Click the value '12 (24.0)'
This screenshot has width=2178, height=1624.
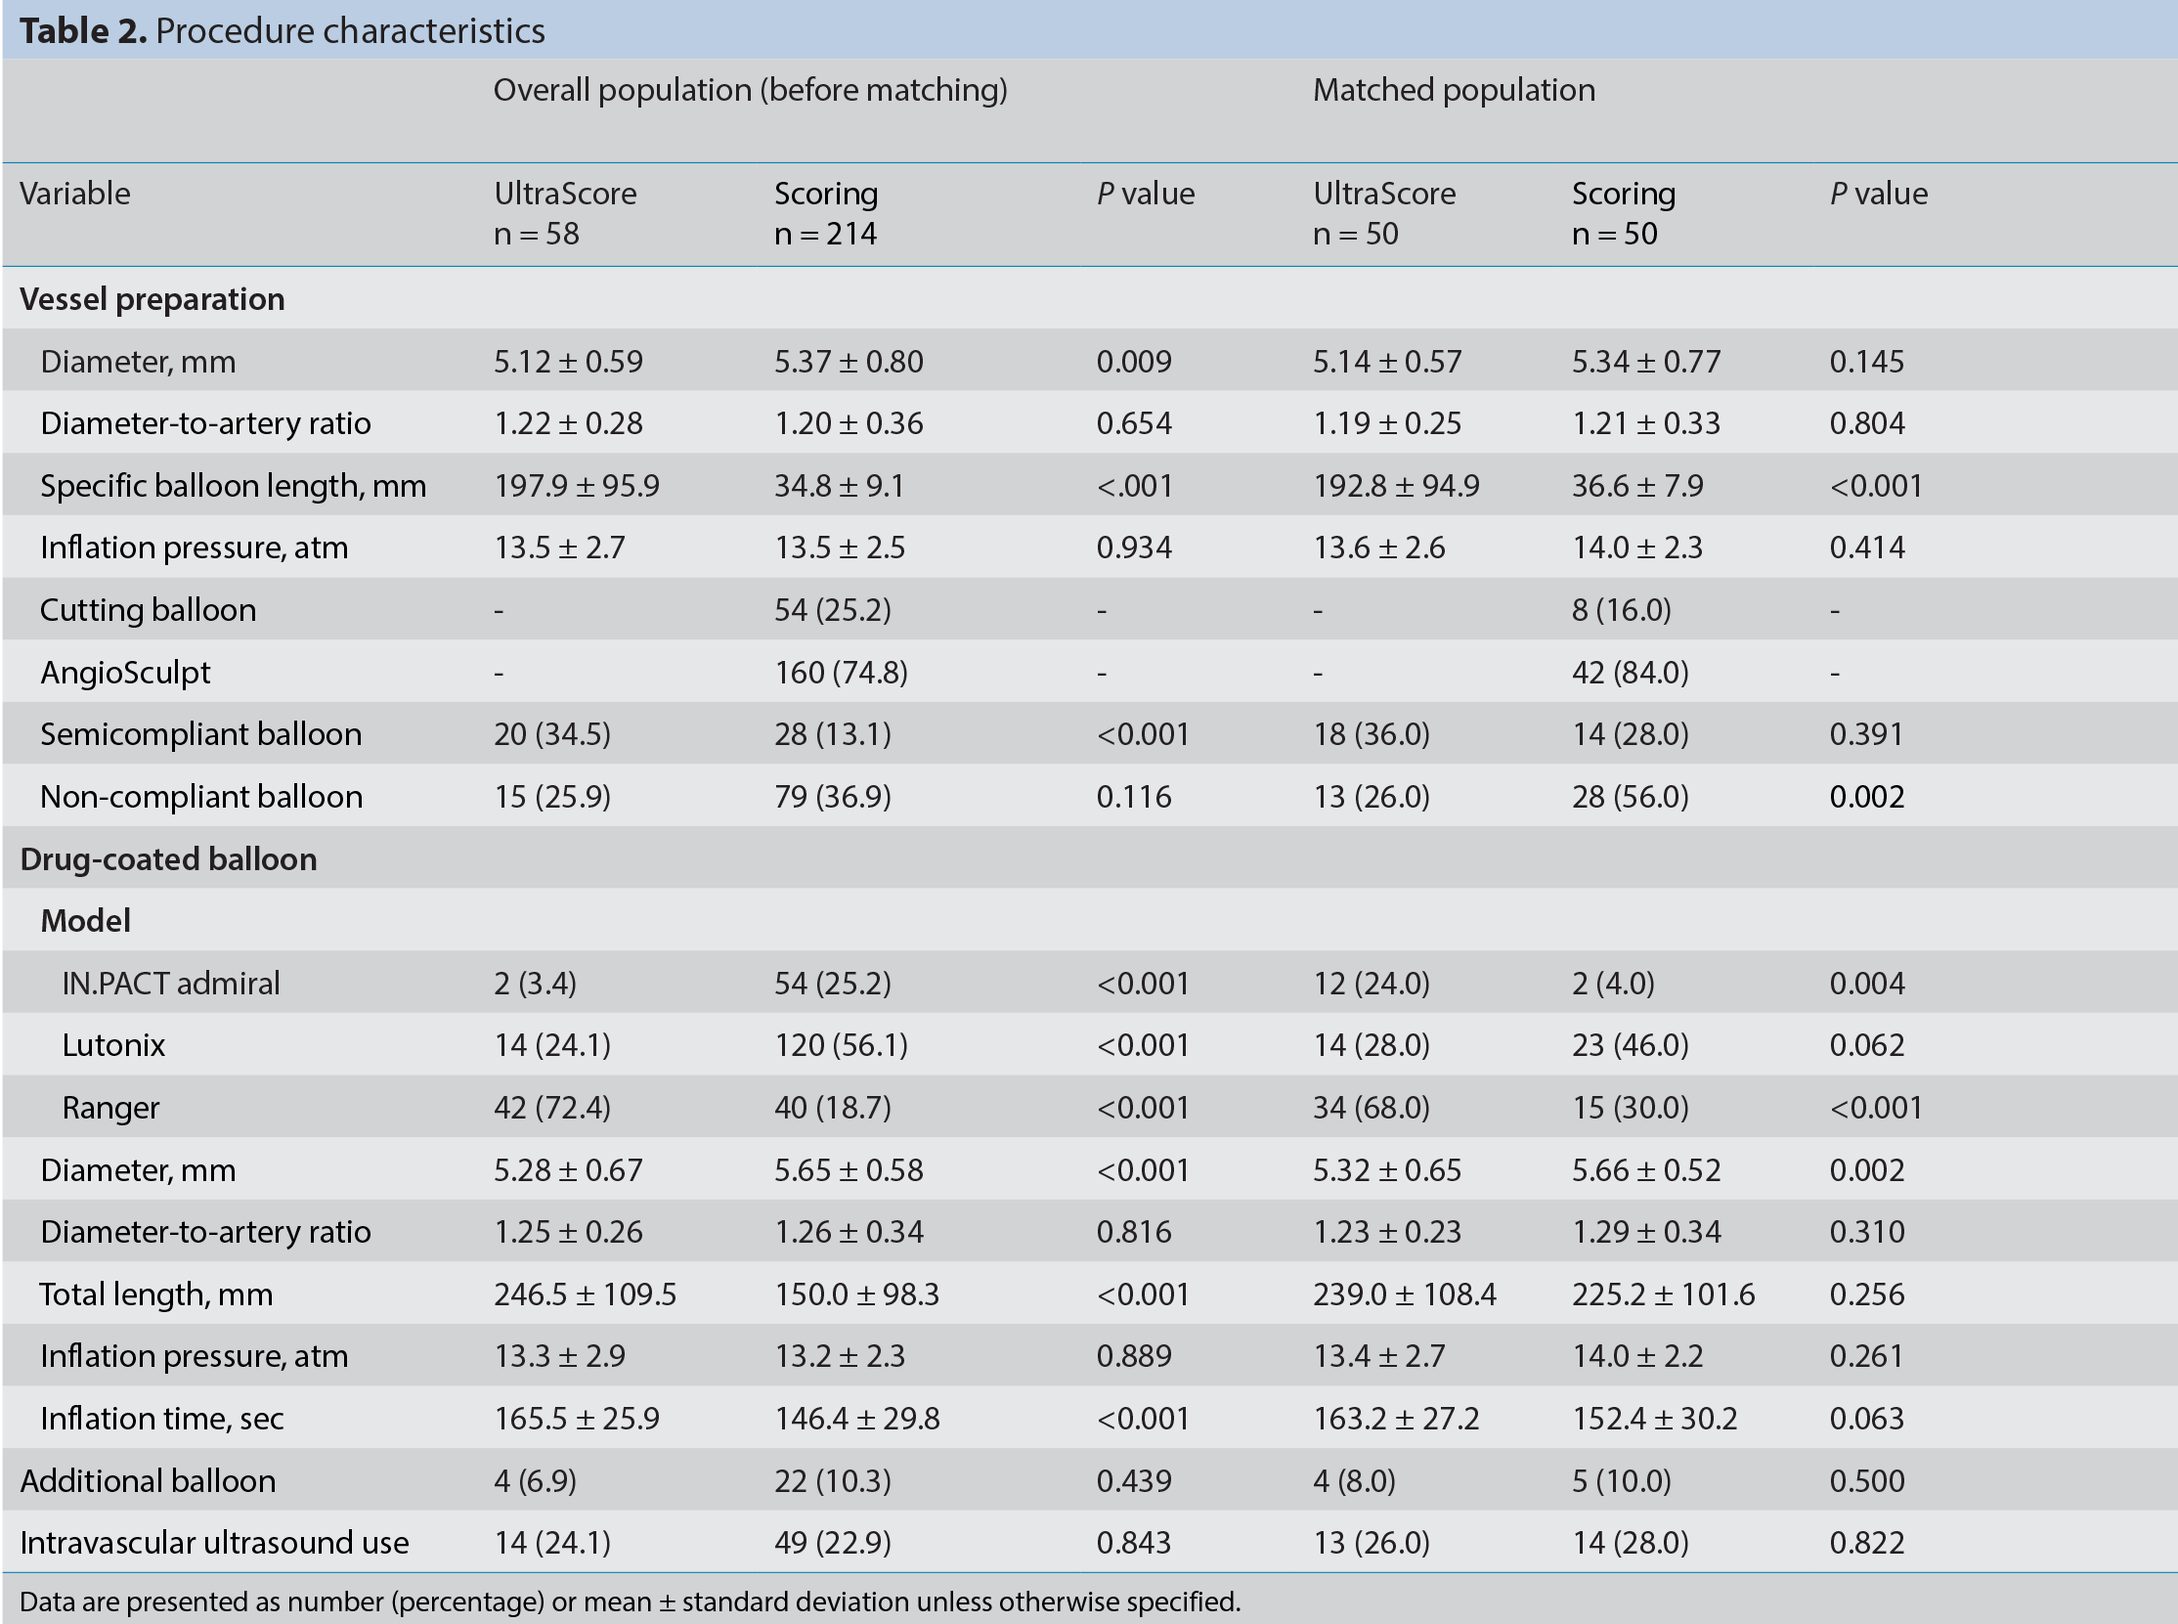point(1372,983)
